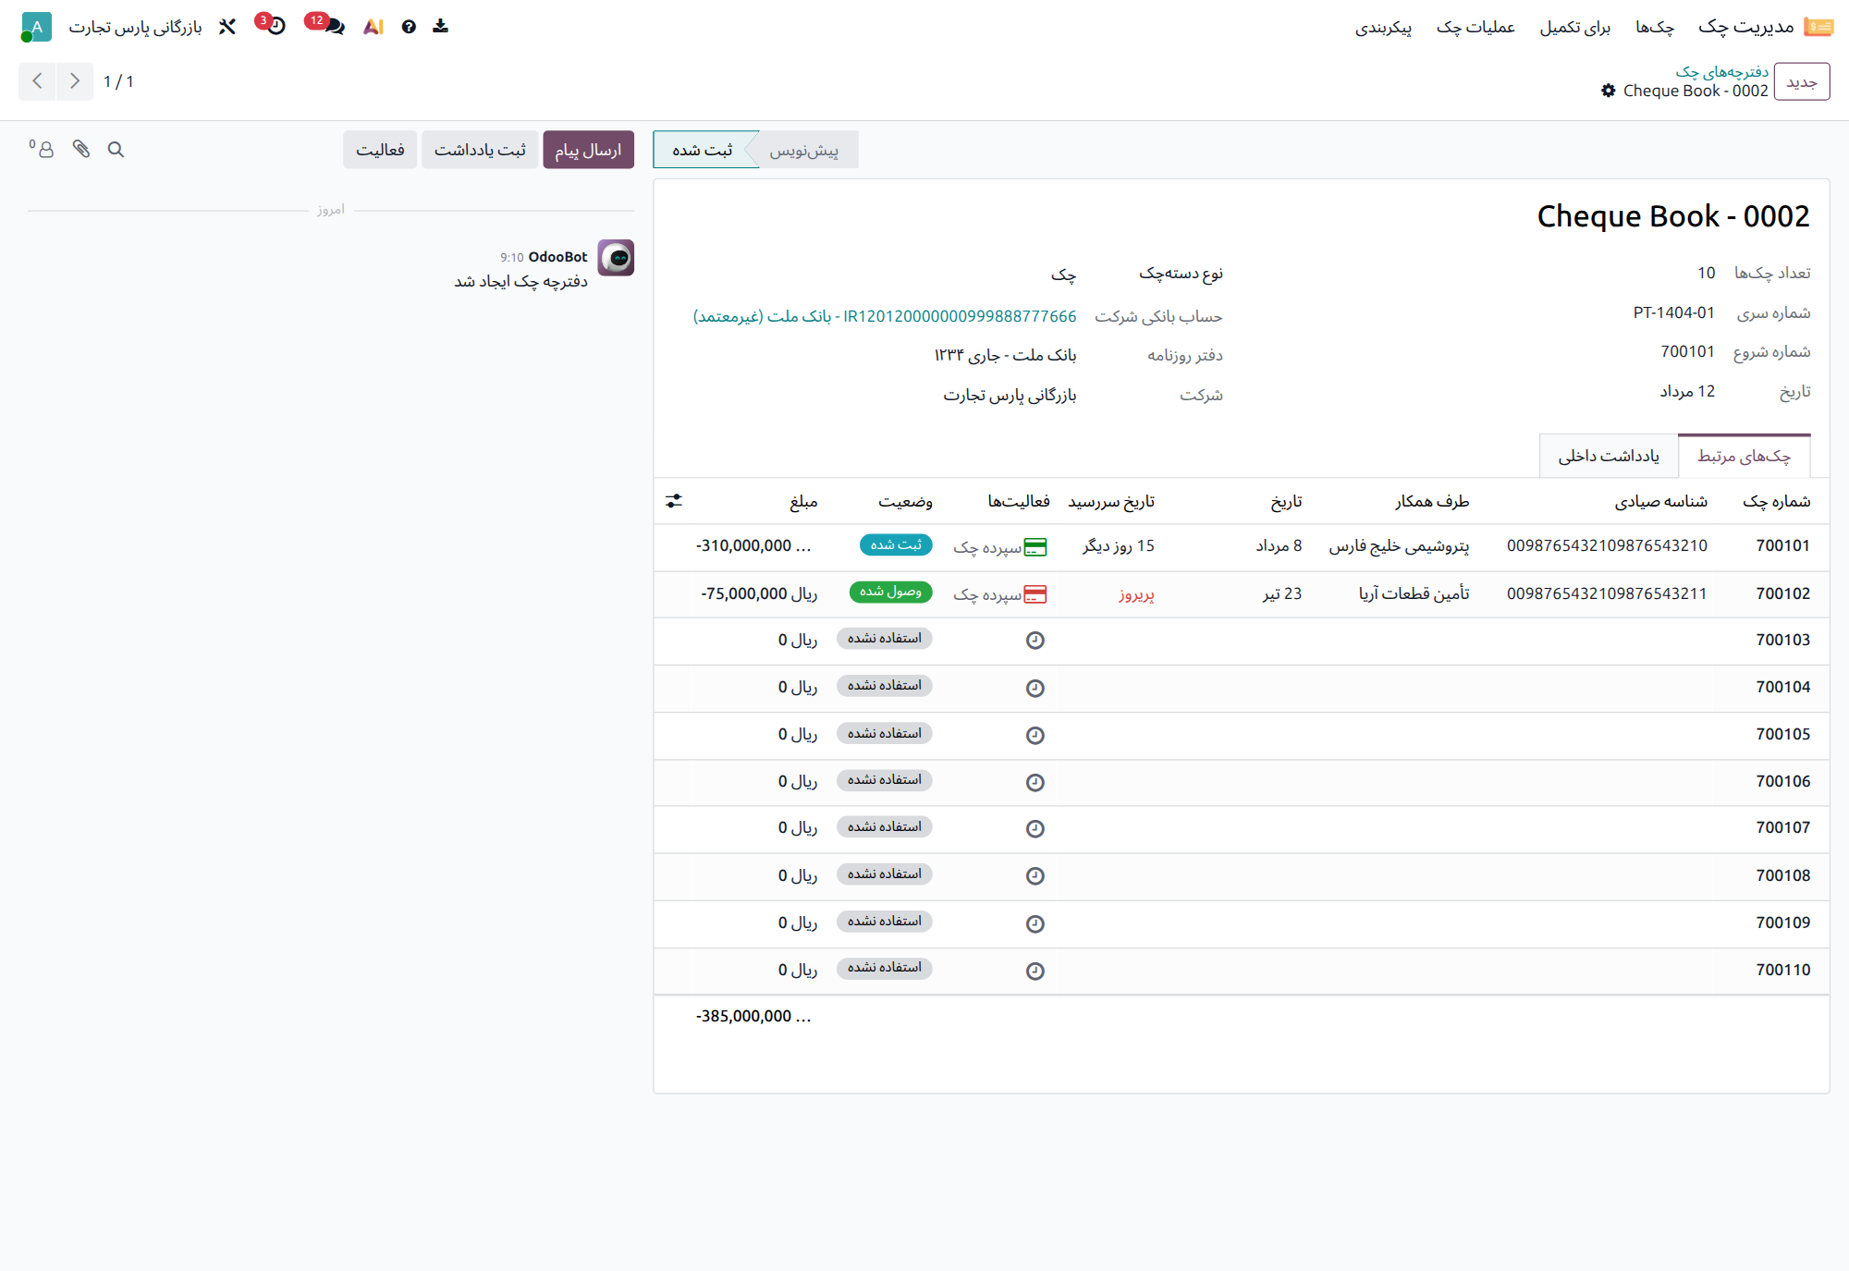Click Sayadi ID 0098765432109876543211
The width and height of the screenshot is (1849, 1271).
click(1607, 593)
